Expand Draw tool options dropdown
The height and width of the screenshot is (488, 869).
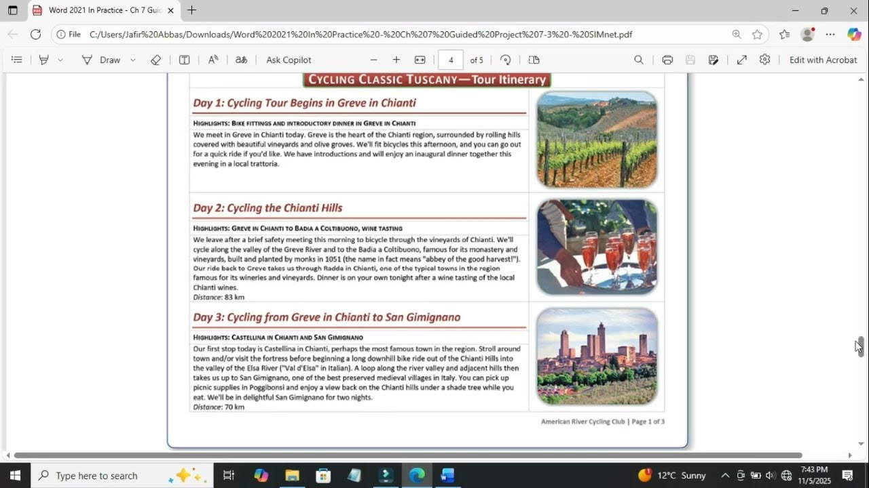(133, 60)
